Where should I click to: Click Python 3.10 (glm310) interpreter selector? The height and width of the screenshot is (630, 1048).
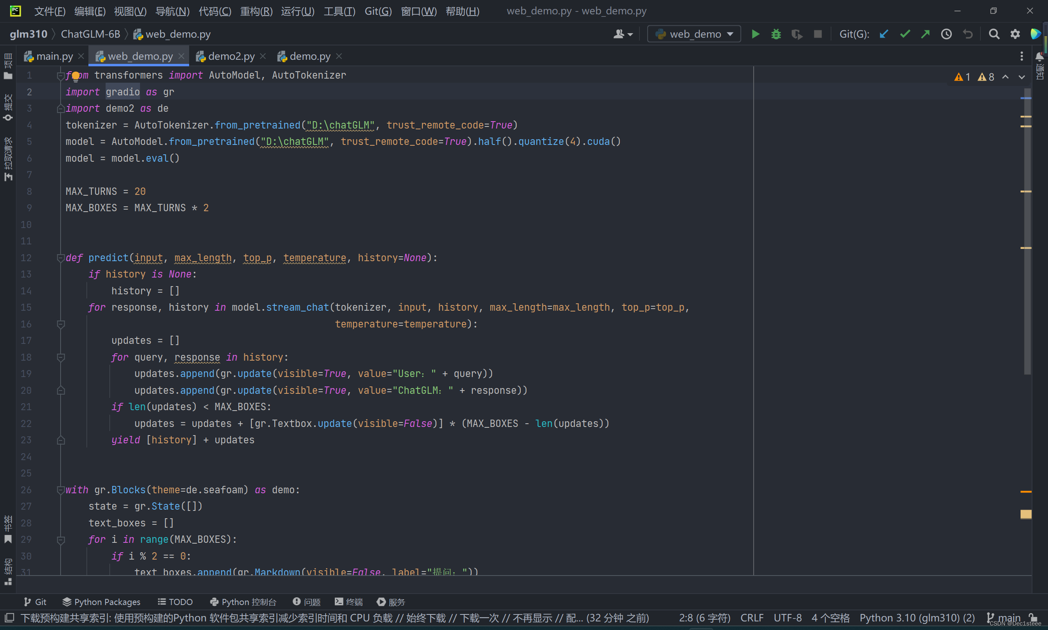917,618
